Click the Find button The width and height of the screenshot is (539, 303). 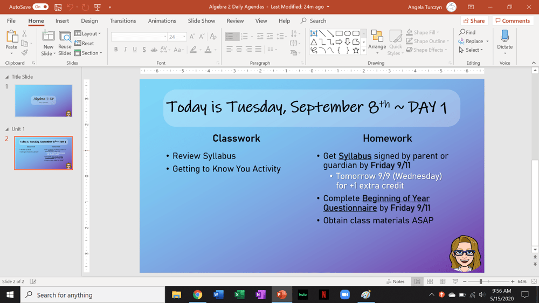click(x=467, y=32)
